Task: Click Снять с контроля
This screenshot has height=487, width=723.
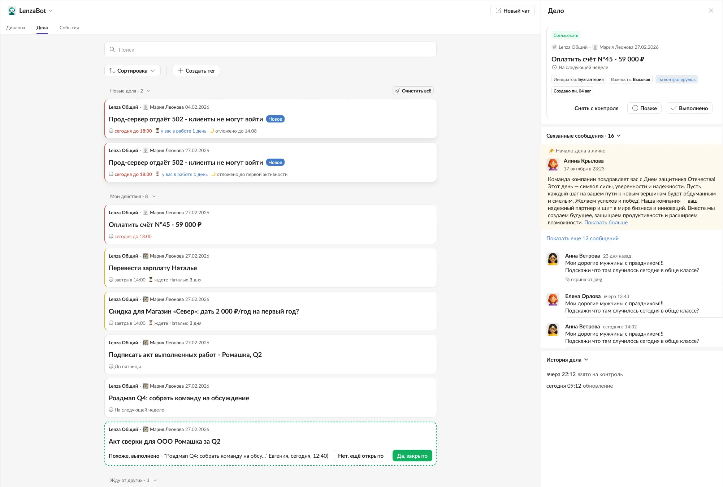Action: coord(596,108)
